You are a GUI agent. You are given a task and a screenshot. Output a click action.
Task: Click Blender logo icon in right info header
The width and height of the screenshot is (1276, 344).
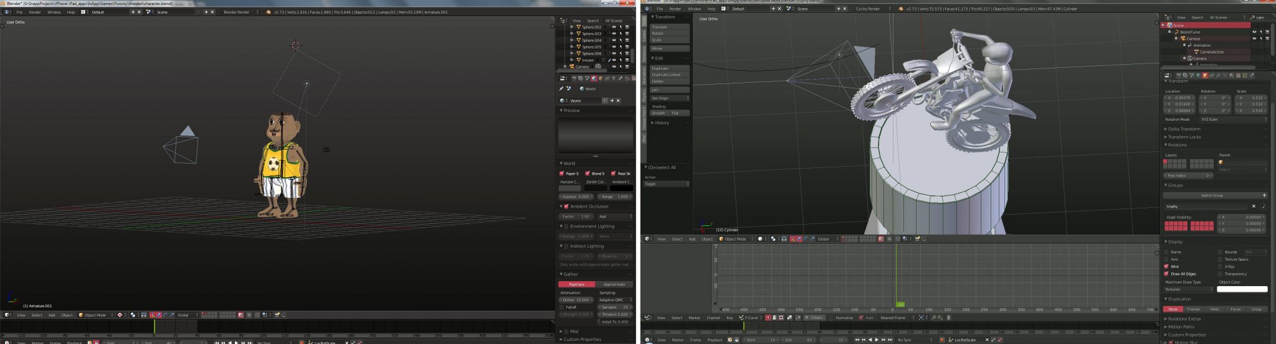901,9
